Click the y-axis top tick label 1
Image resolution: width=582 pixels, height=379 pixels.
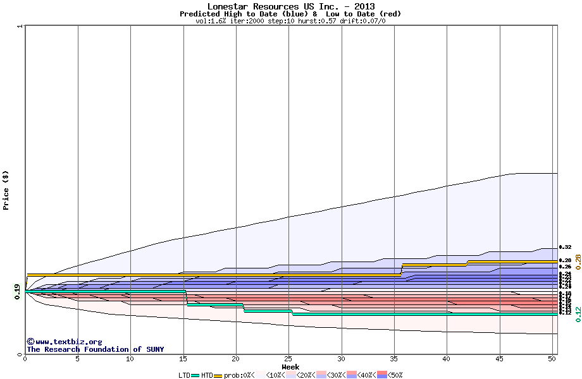(x=20, y=27)
